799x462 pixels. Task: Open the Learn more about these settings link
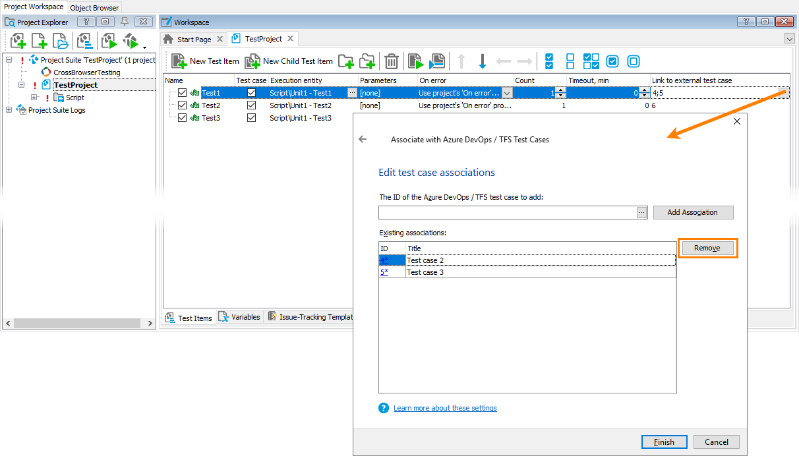pos(445,408)
